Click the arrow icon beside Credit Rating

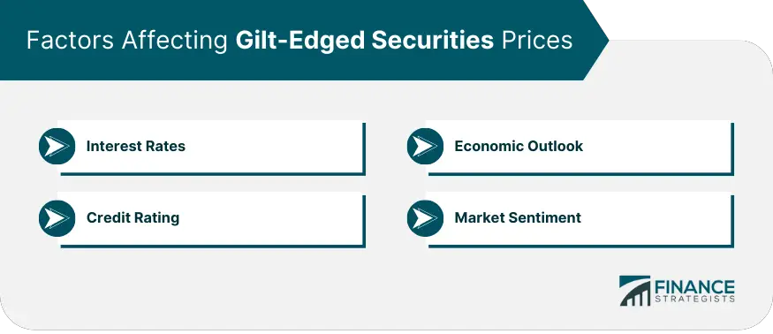point(57,218)
